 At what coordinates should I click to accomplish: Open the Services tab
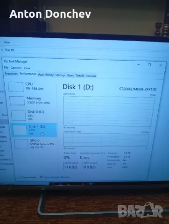point(91,76)
